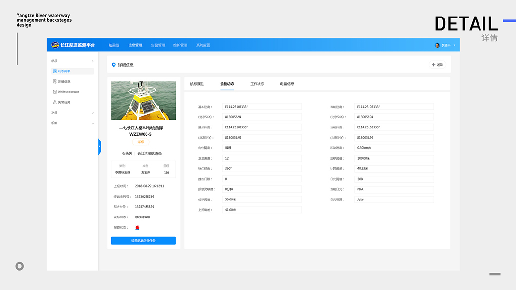Click the 左右岸 bank value

pos(146,173)
